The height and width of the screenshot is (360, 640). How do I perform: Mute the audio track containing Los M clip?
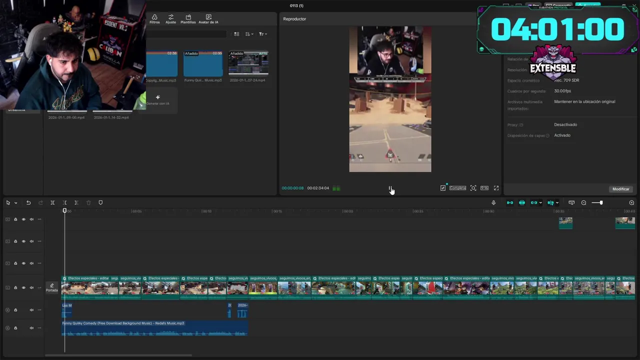(x=31, y=310)
